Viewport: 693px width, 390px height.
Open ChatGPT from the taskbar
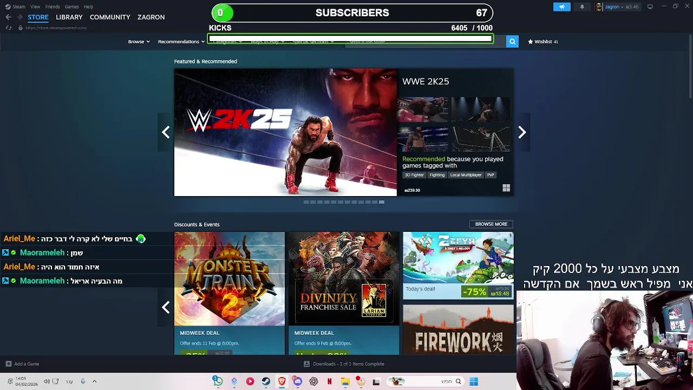313,381
